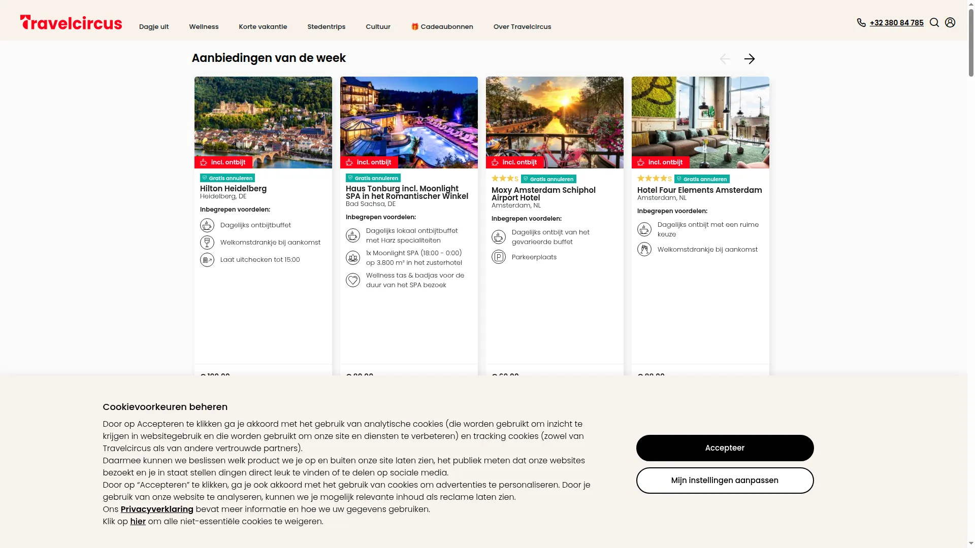Click the gift icon beside Cadeaubonnen

[415, 26]
